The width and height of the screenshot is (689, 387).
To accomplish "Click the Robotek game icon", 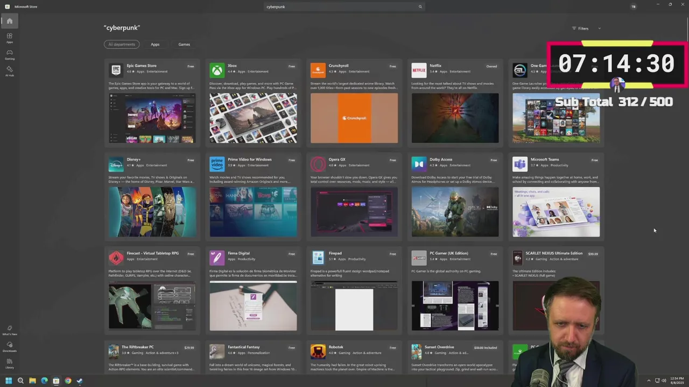I will [318, 352].
